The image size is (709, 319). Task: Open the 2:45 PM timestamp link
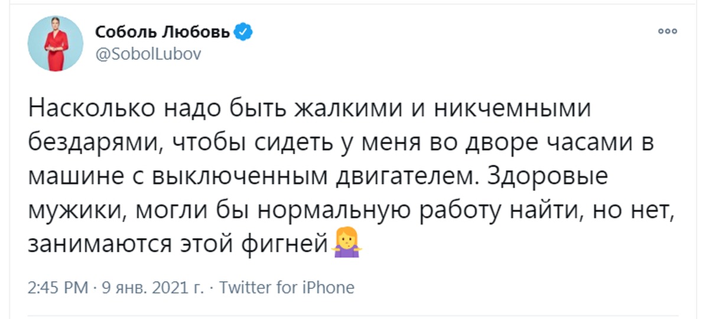click(58, 288)
